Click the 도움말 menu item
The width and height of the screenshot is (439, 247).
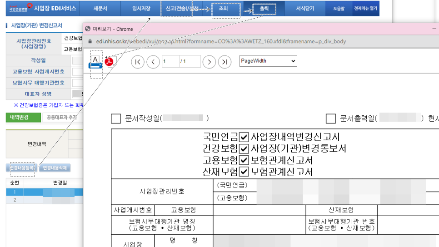click(x=339, y=8)
